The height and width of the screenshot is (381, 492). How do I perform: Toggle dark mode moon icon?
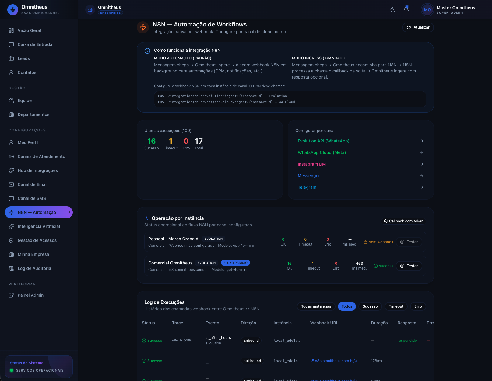tap(393, 10)
